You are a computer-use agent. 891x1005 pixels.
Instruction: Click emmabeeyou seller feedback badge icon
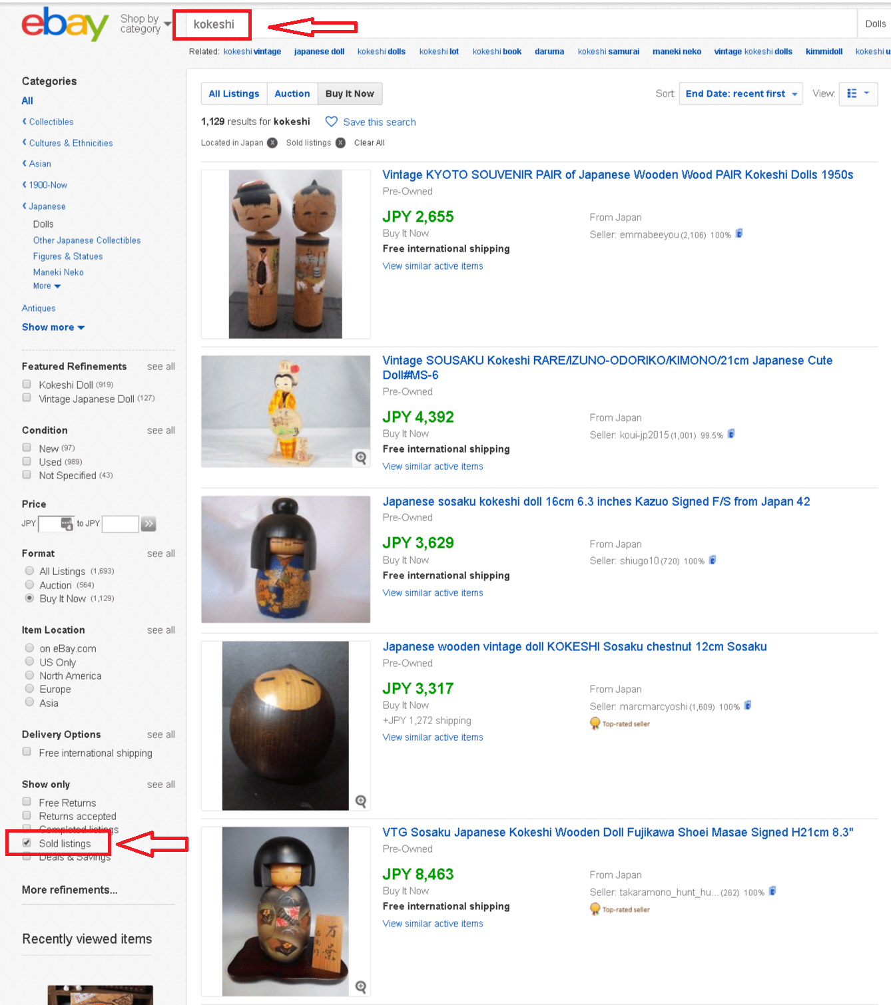739,234
